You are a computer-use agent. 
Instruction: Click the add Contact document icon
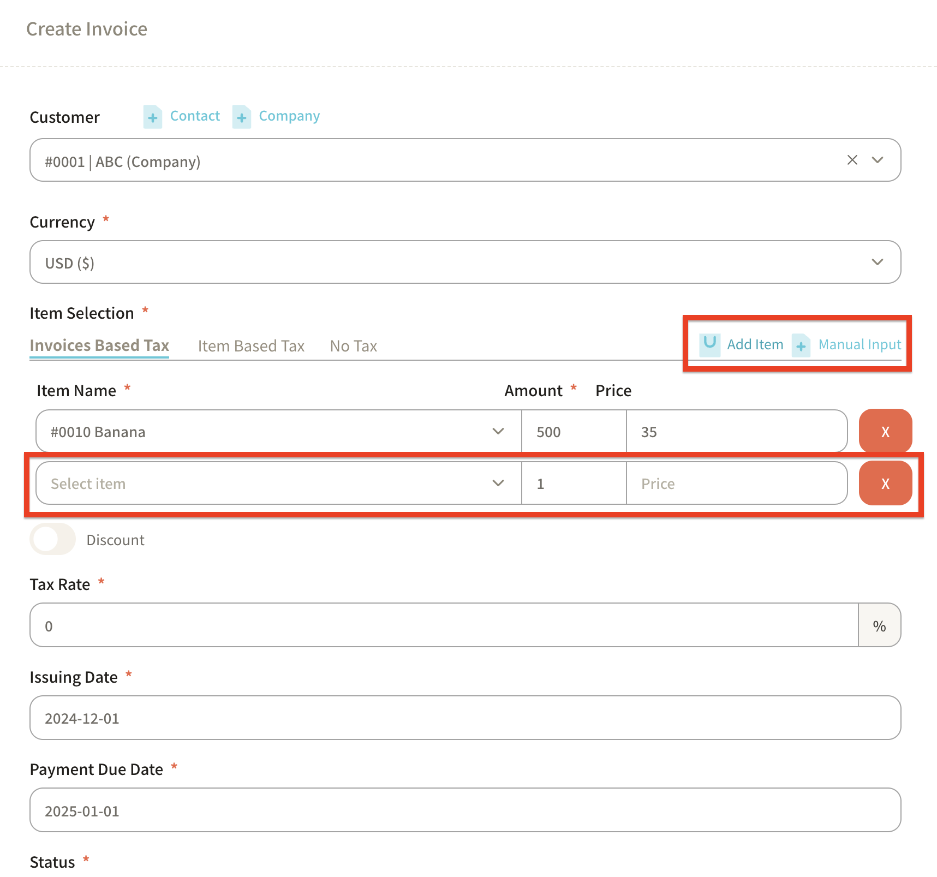(x=152, y=117)
